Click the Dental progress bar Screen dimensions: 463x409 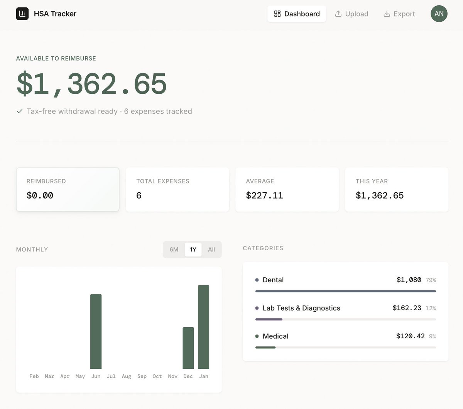click(346, 291)
